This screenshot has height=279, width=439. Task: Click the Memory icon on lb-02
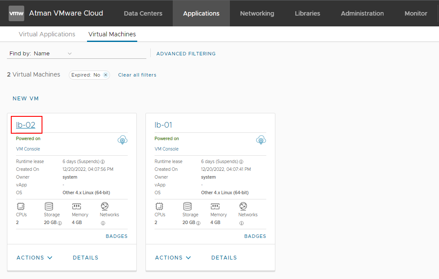click(77, 206)
